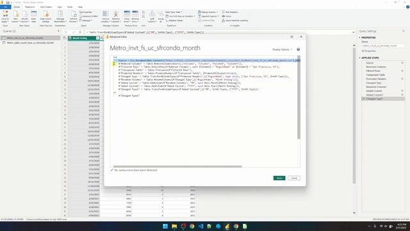Click the Sort Descending icon

[x=143, y=17]
